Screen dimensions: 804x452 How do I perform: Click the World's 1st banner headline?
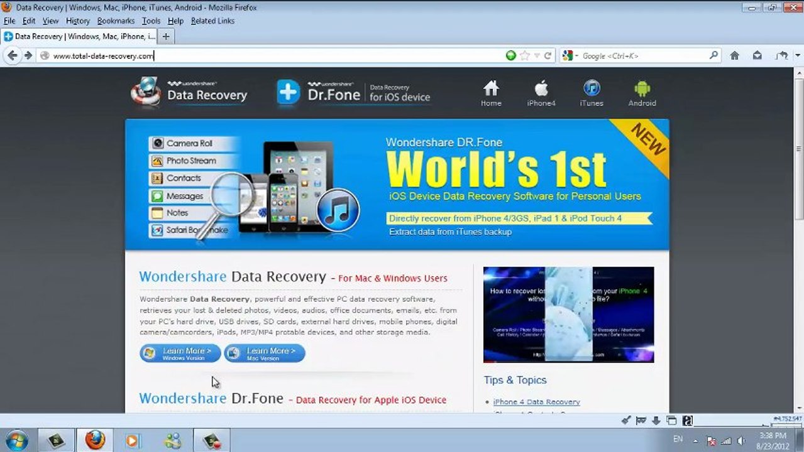tap(497, 169)
